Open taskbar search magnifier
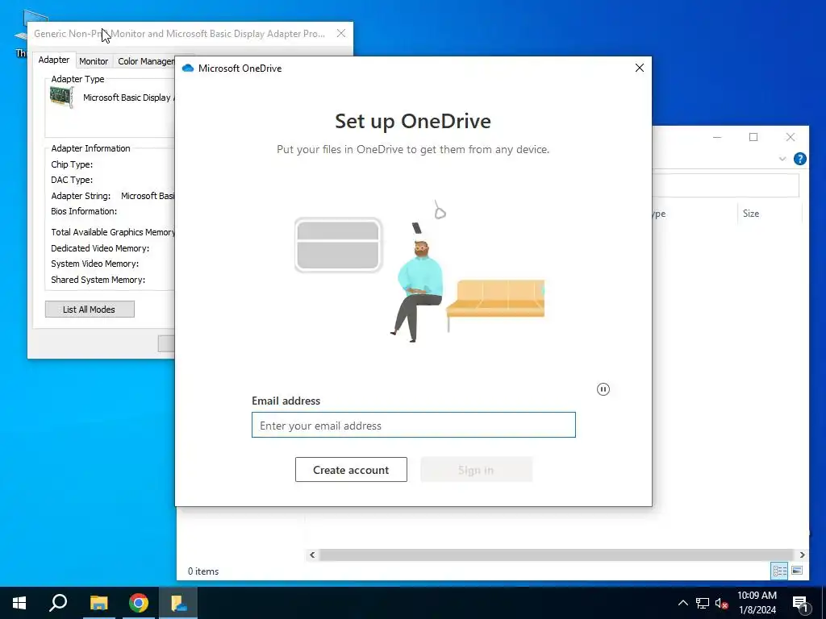The image size is (826, 619). 58,603
